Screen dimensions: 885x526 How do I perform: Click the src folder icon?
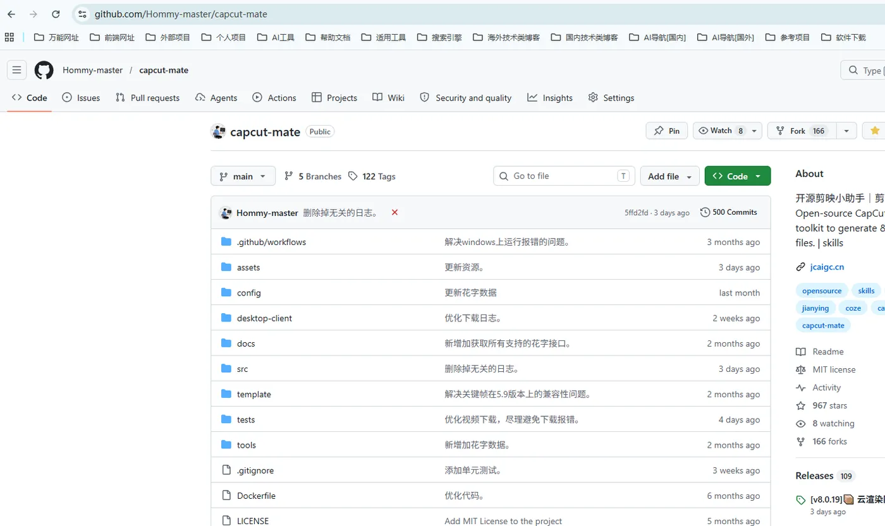[x=226, y=369]
